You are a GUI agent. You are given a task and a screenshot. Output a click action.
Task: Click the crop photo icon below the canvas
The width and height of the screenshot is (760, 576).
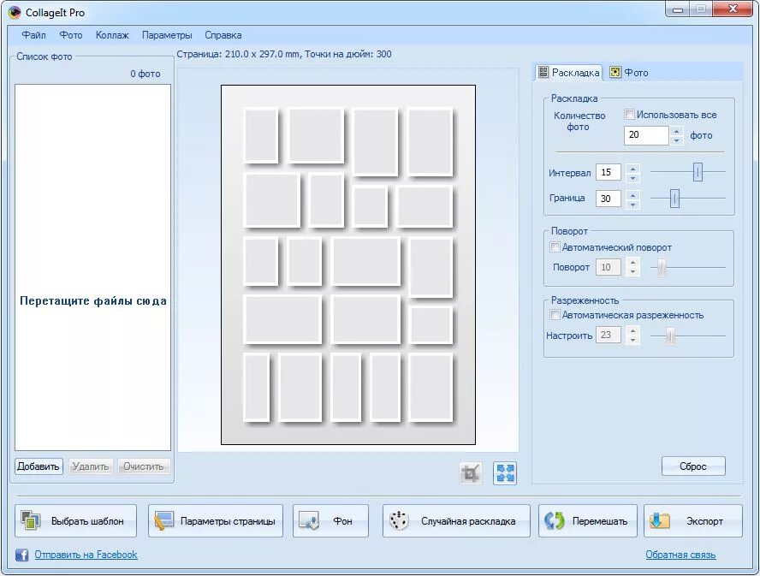pyautogui.click(x=471, y=473)
